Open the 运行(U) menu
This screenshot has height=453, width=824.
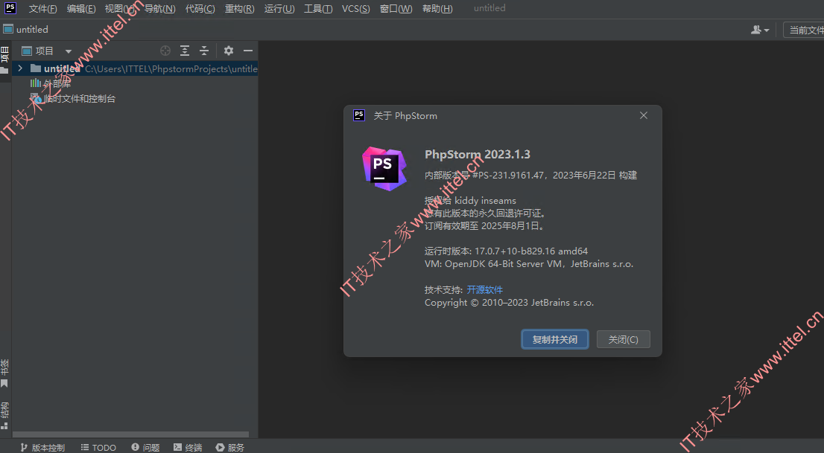click(x=279, y=8)
